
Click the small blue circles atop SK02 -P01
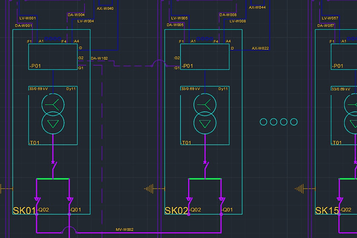tap(205, 39)
